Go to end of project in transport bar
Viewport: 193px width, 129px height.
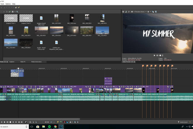pos(16,122)
